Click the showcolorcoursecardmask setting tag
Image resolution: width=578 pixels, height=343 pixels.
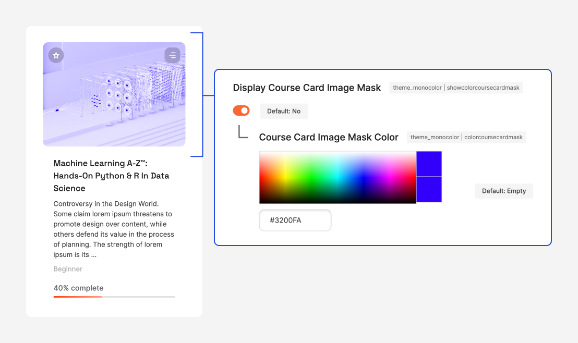point(456,88)
